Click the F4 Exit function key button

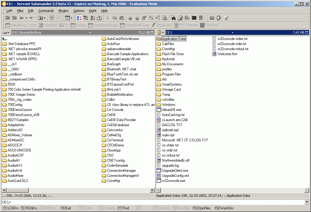pyautogui.click(x=66, y=208)
